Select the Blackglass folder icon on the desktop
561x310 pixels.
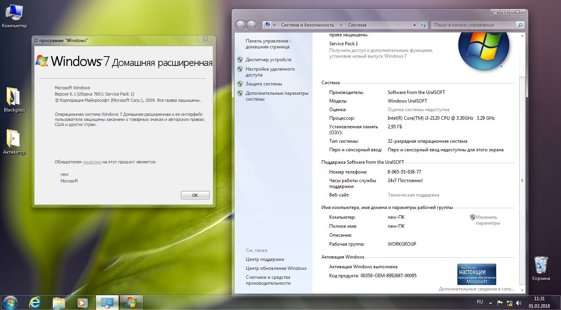click(14, 99)
